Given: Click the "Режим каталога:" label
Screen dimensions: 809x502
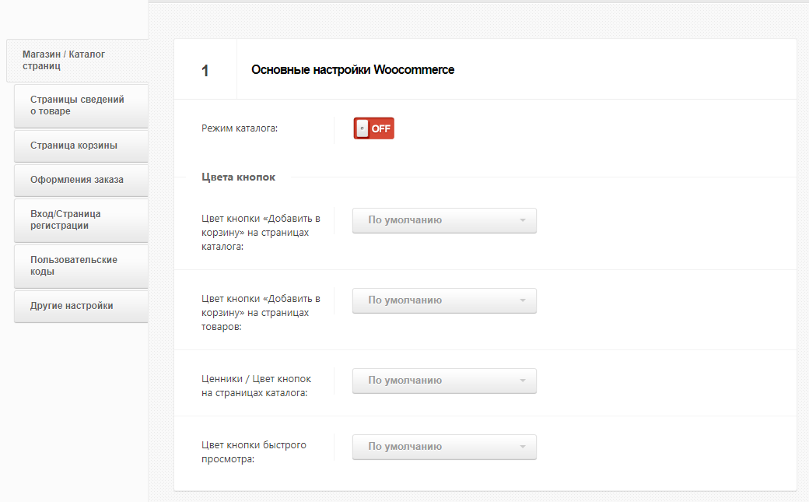Looking at the screenshot, I should click(240, 128).
